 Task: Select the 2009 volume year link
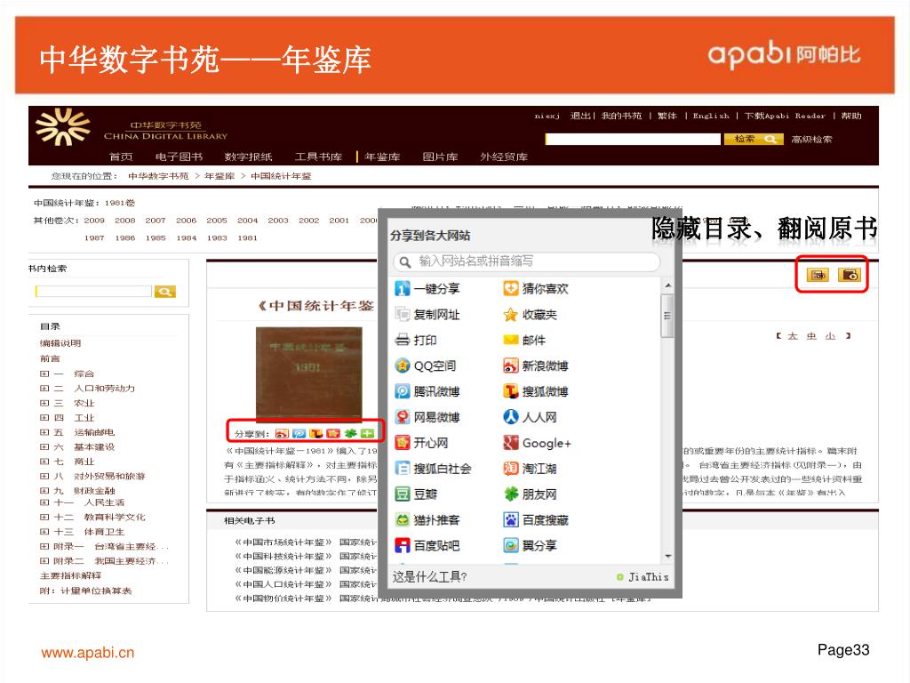coord(94,221)
